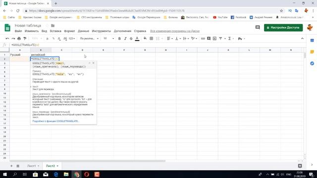The image size is (317, 178).
Task: Open the Вид menu
Action: point(44,31)
